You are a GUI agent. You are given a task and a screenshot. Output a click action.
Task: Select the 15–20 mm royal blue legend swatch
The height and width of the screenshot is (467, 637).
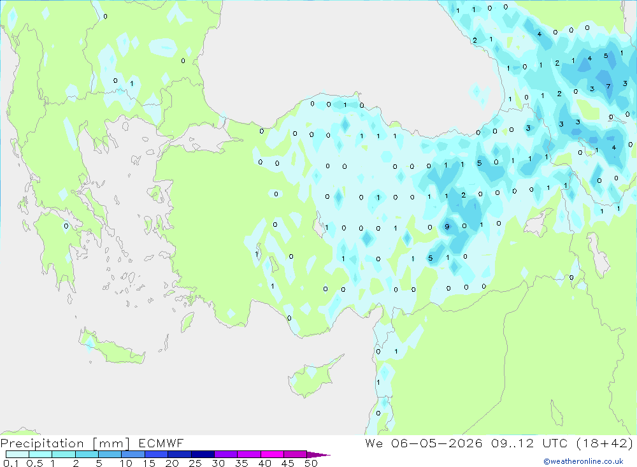(x=157, y=454)
